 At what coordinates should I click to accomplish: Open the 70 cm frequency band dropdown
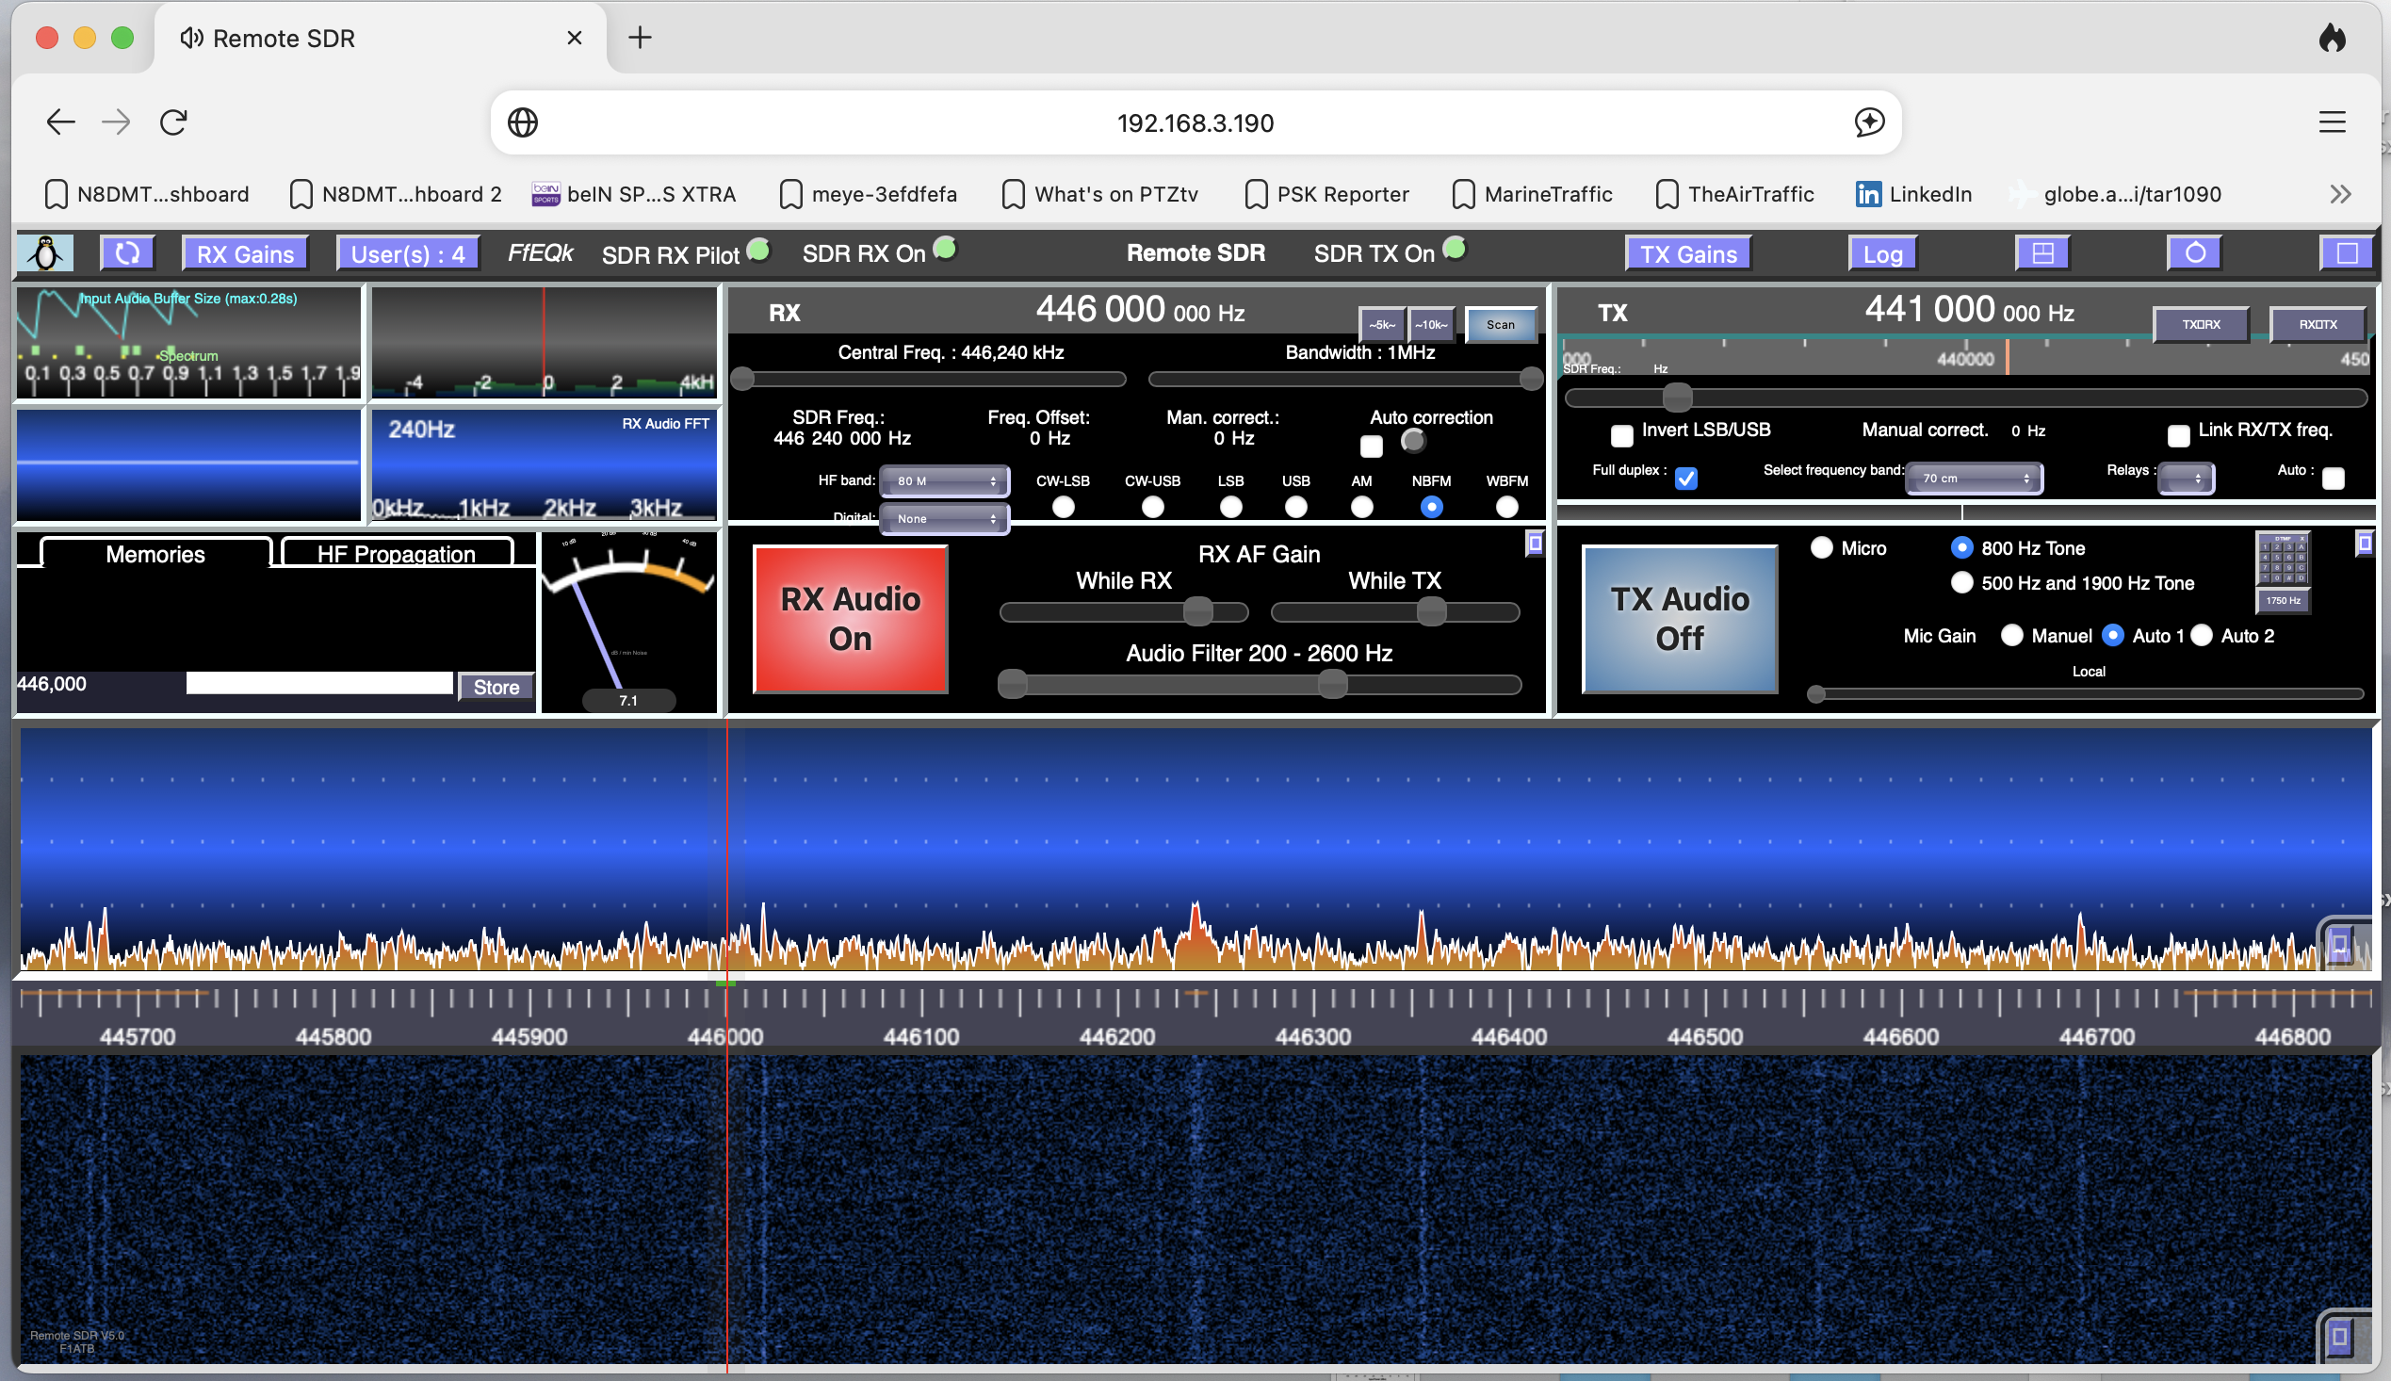click(x=1974, y=478)
